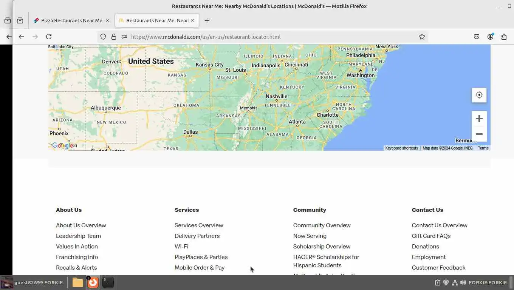Open the terminal from the taskbar
The image size is (514, 290).
tap(108, 282)
